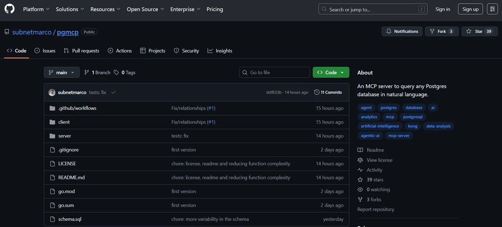The width and height of the screenshot is (502, 227).
Task: Open the main branch selector dropdown
Action: [x=61, y=73]
